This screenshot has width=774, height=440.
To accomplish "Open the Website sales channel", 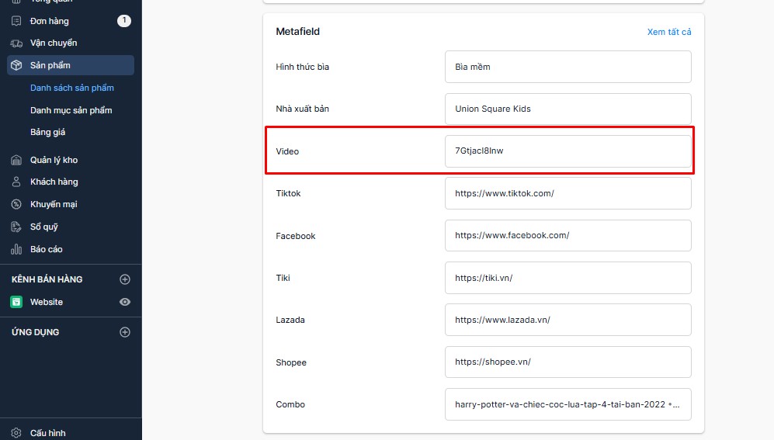I will [x=47, y=302].
